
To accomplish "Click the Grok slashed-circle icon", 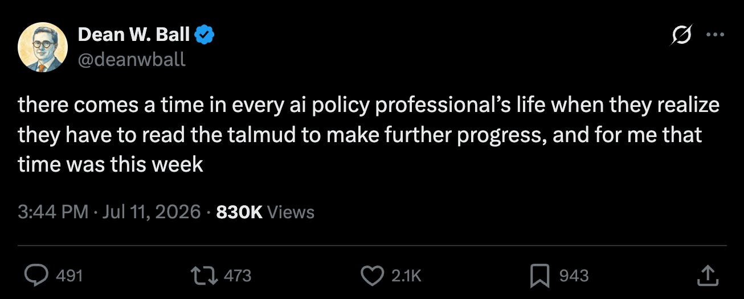I will 681,35.
